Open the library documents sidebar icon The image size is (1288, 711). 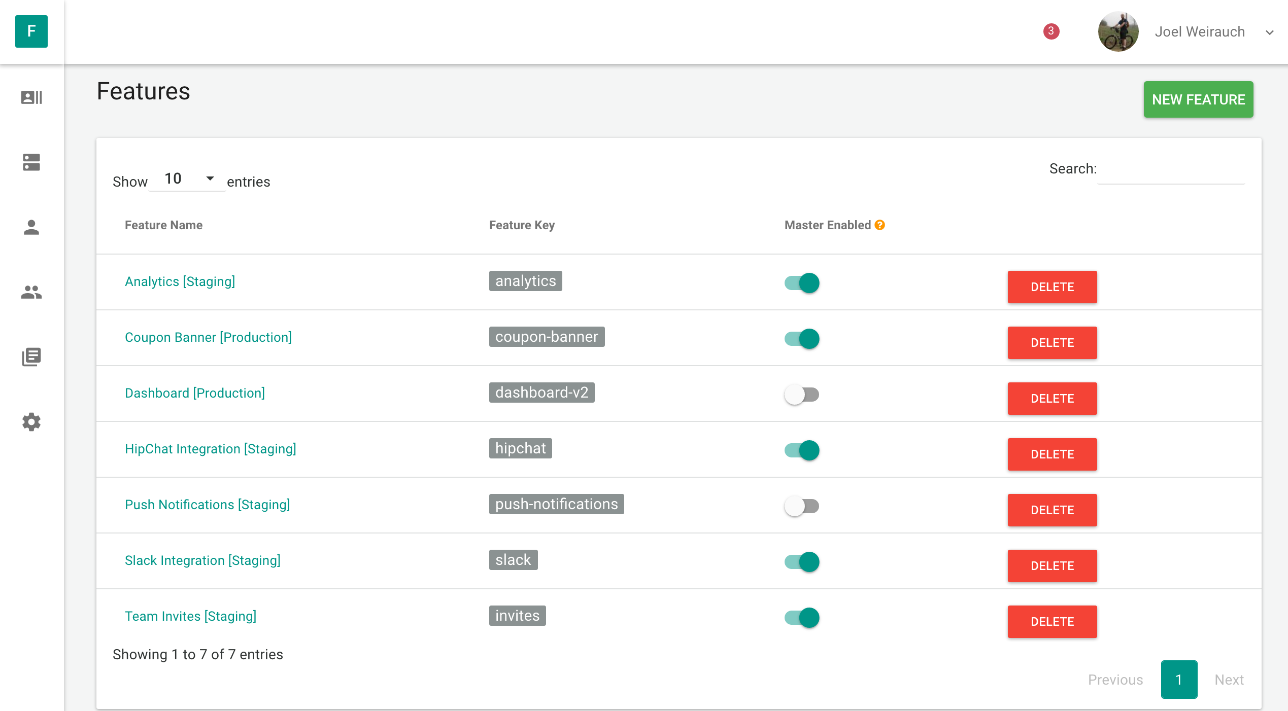pyautogui.click(x=31, y=357)
